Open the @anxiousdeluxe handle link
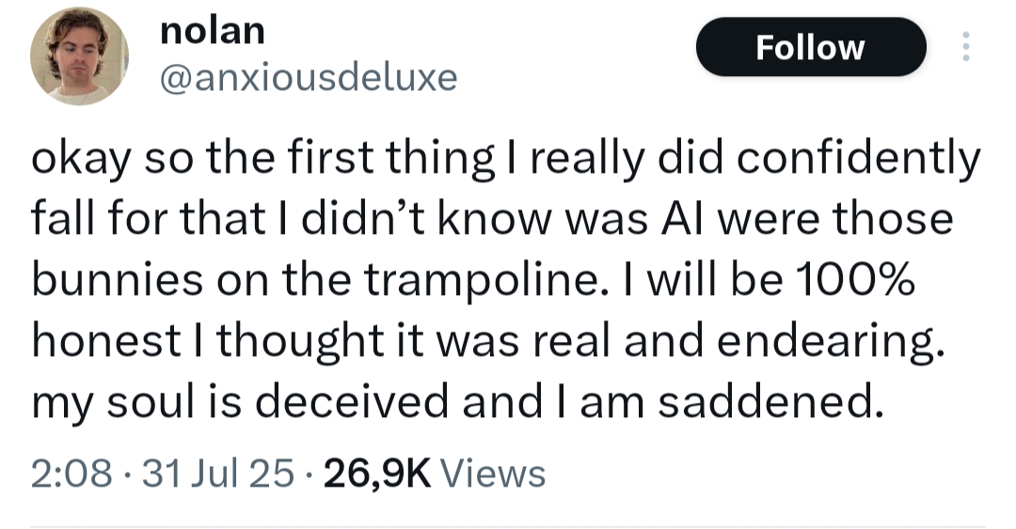Image resolution: width=1016 pixels, height=529 pixels. [x=310, y=76]
